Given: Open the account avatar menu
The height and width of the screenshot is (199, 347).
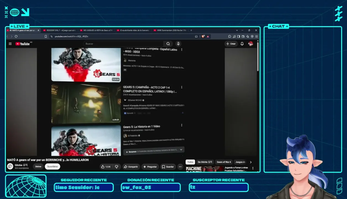Looking at the screenshot, I should tap(251, 44).
